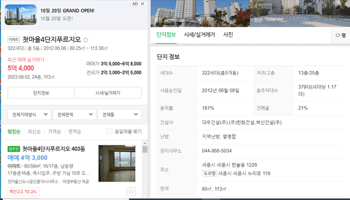Click the 매매 4억 3,000 price text
Viewport: 350px width, 200px height.
click(27, 157)
